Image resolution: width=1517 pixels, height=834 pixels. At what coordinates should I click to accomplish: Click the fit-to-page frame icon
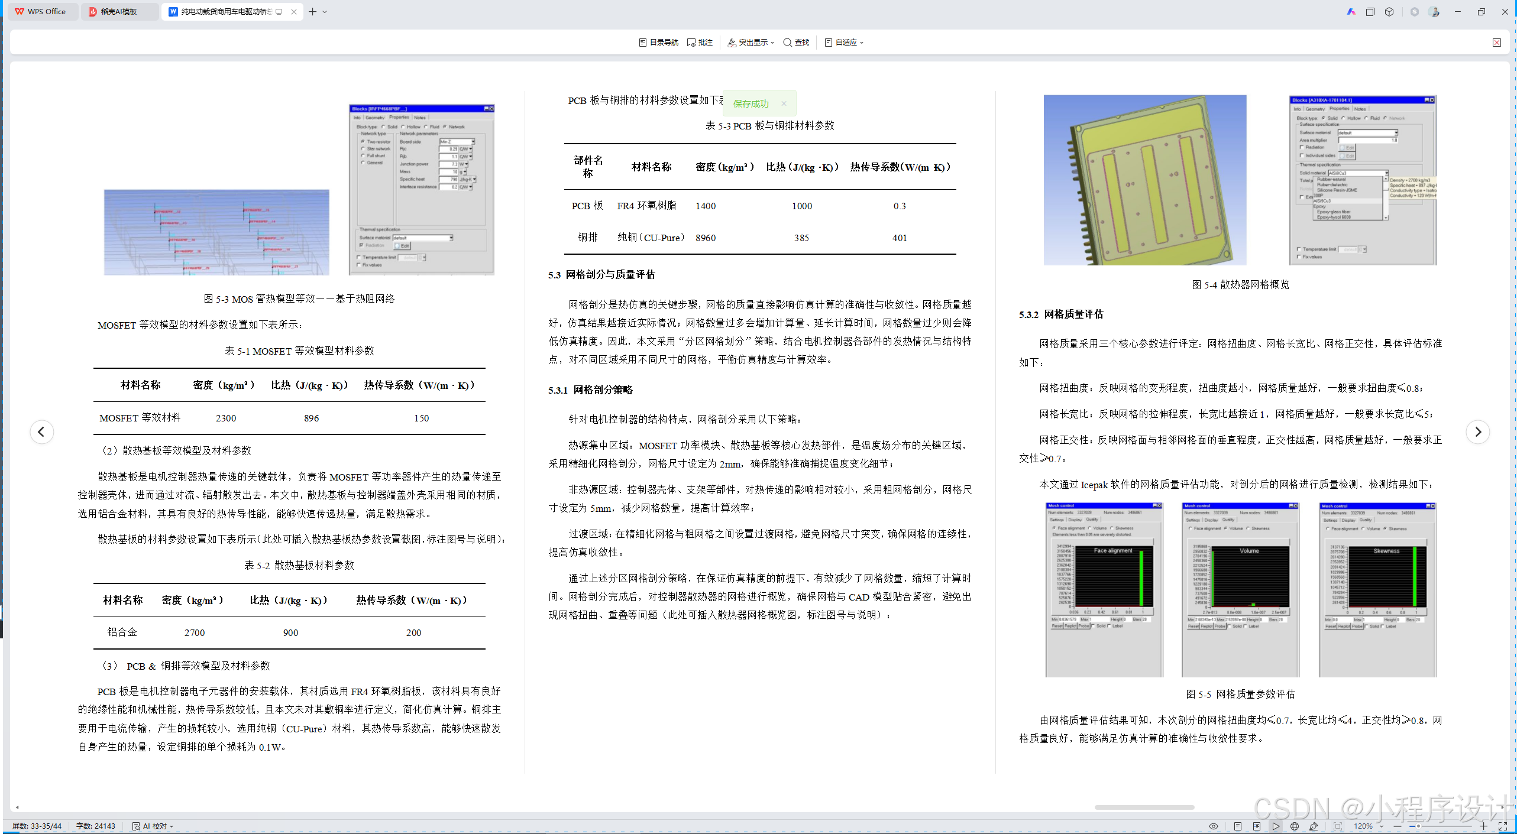tap(1338, 826)
